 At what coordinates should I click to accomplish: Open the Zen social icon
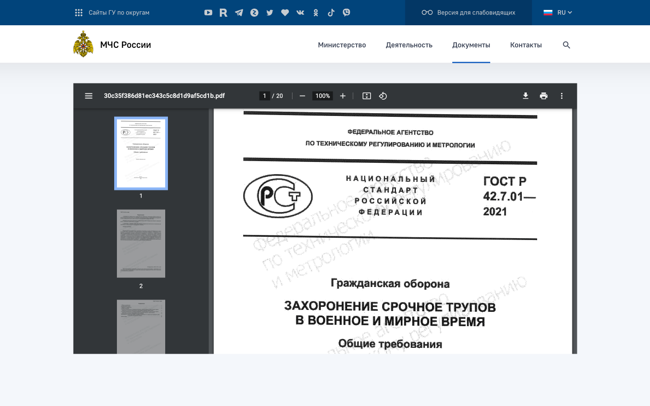pos(254,13)
